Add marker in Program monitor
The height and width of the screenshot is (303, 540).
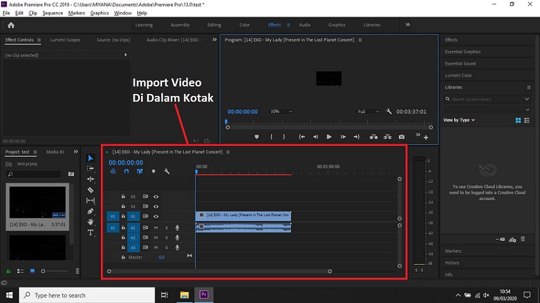point(257,137)
